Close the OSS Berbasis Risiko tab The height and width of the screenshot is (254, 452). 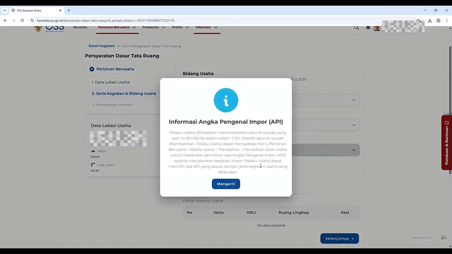click(x=60, y=10)
